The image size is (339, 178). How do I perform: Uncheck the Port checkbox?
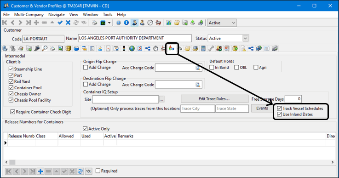point(11,75)
